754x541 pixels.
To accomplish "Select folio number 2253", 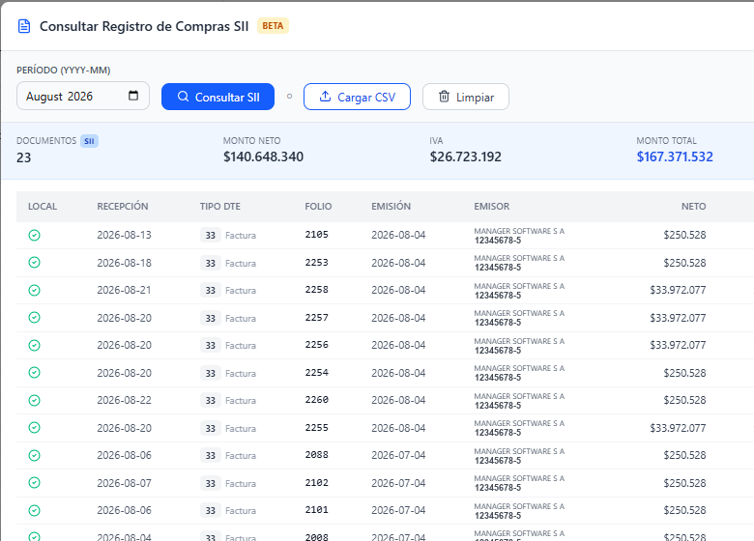I will (x=317, y=263).
